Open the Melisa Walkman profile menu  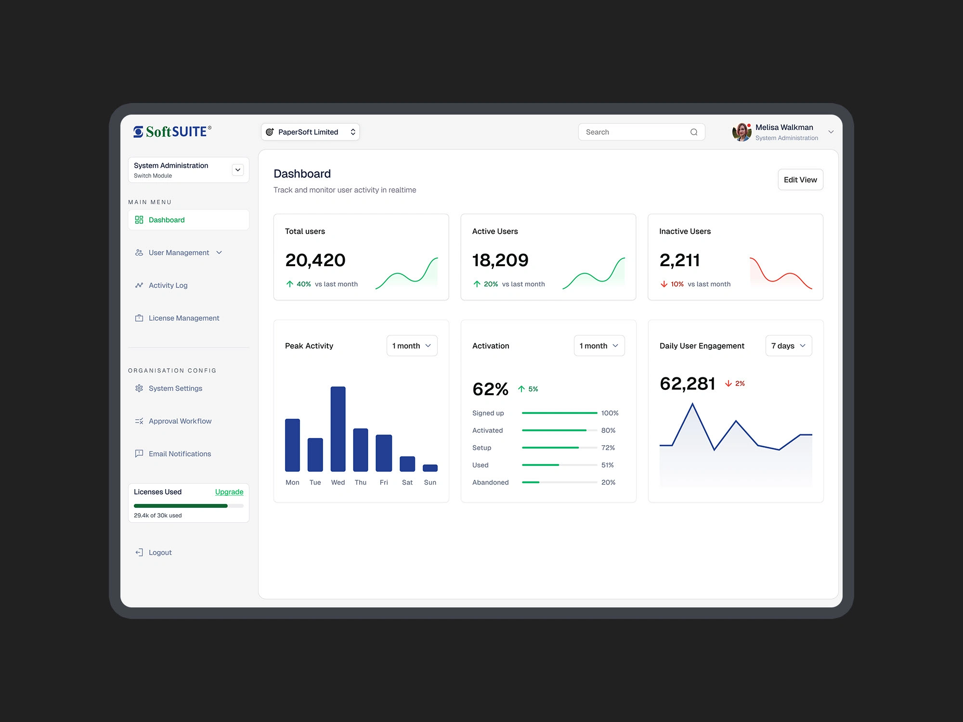pyautogui.click(x=831, y=132)
